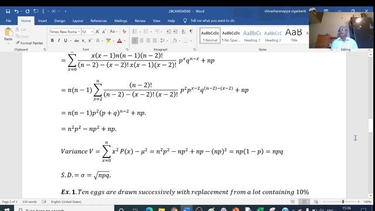Expand underline style dropdown arrow

click(x=71, y=41)
